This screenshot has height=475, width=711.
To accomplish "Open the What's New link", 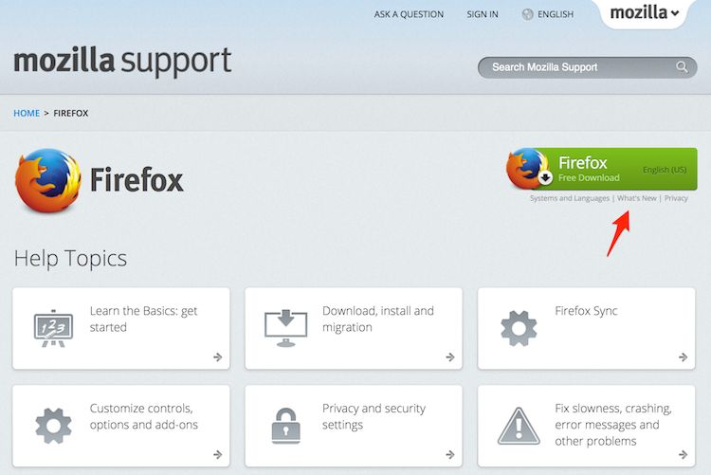I will 636,198.
